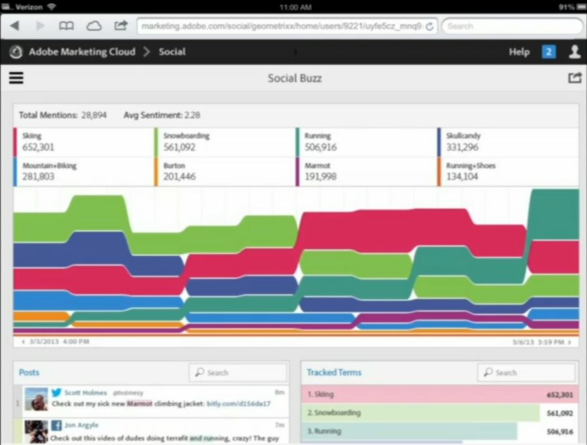Select the Skullcandy metric tile

(508, 142)
